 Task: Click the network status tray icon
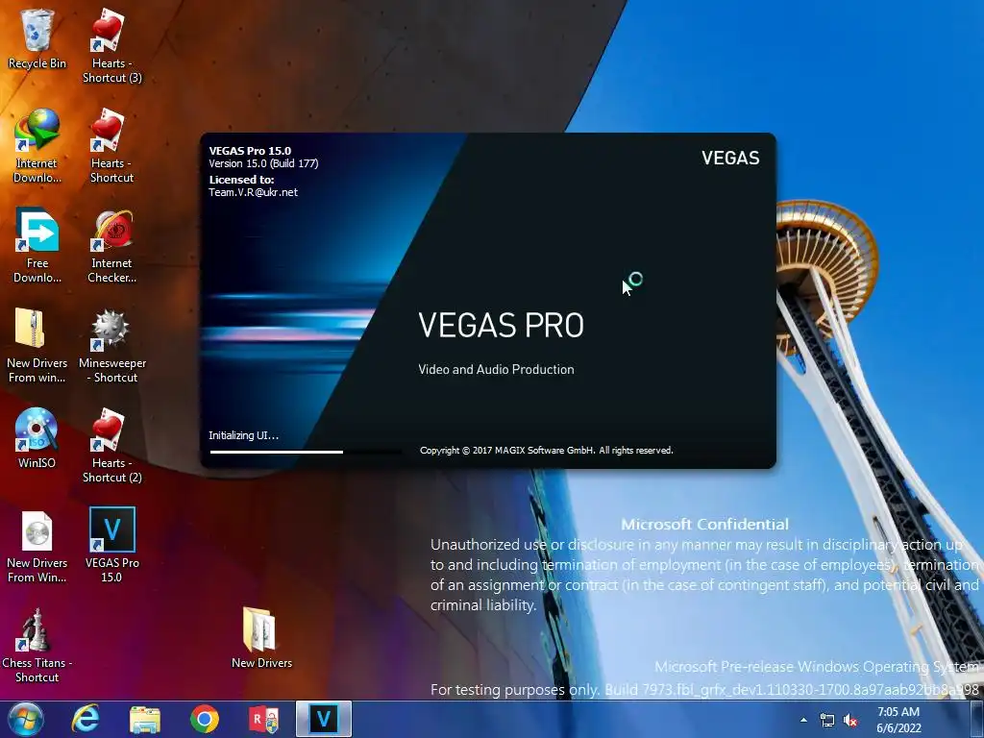click(x=827, y=720)
